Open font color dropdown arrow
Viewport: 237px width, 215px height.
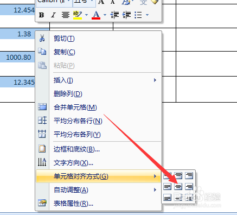(x=105, y=15)
